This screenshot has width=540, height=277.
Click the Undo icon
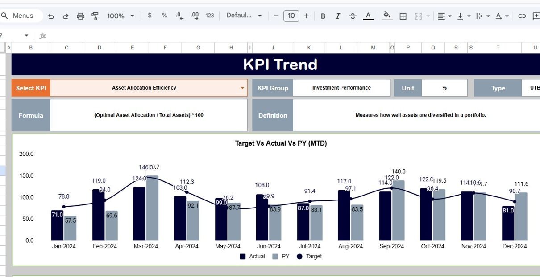(x=51, y=16)
